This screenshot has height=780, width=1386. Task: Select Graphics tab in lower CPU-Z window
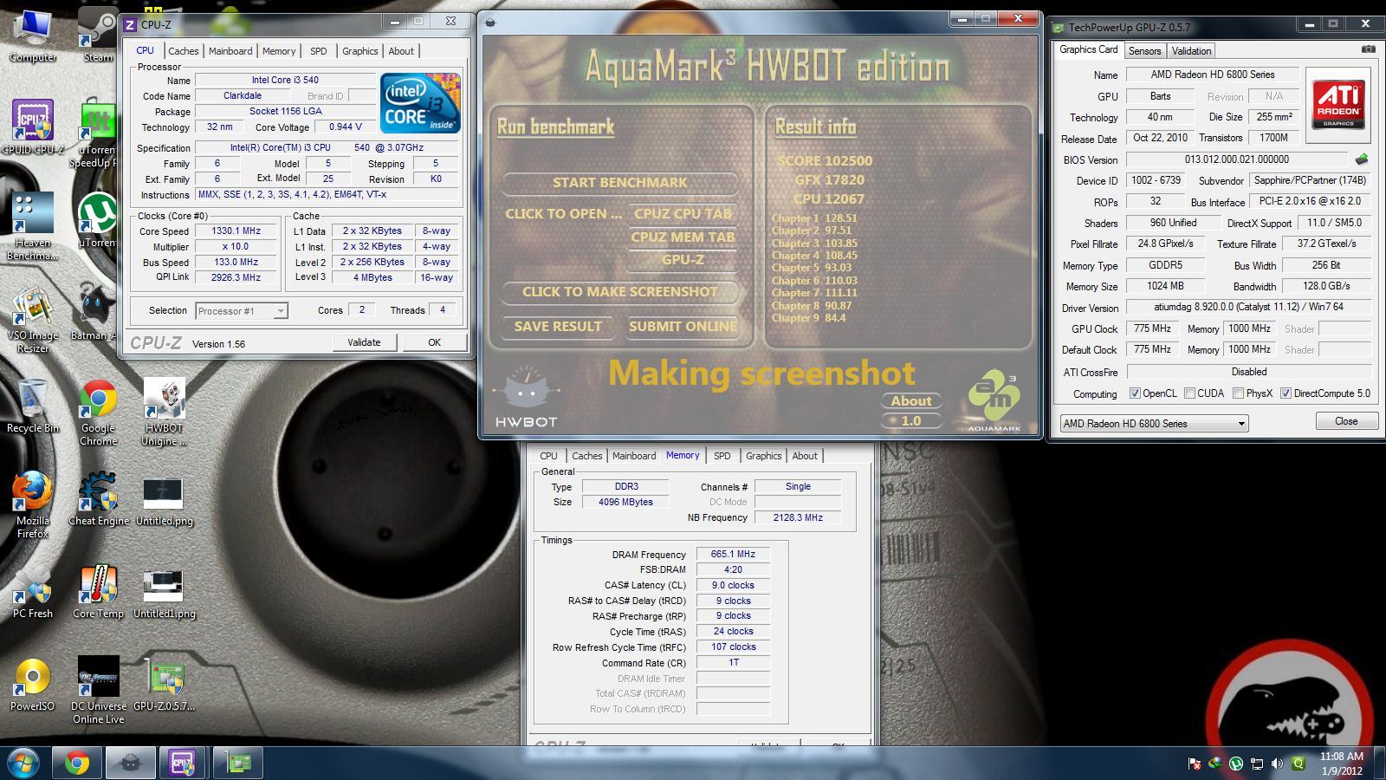coord(763,456)
